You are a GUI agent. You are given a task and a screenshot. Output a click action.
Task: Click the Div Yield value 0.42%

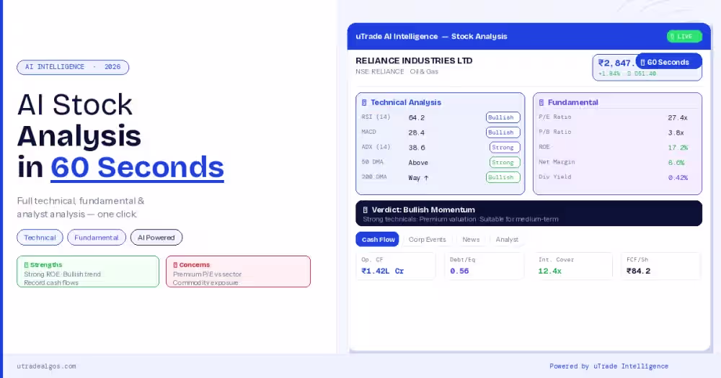[678, 178]
